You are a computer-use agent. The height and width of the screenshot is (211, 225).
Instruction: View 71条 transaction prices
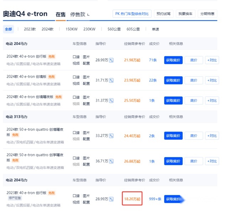tap(153, 60)
